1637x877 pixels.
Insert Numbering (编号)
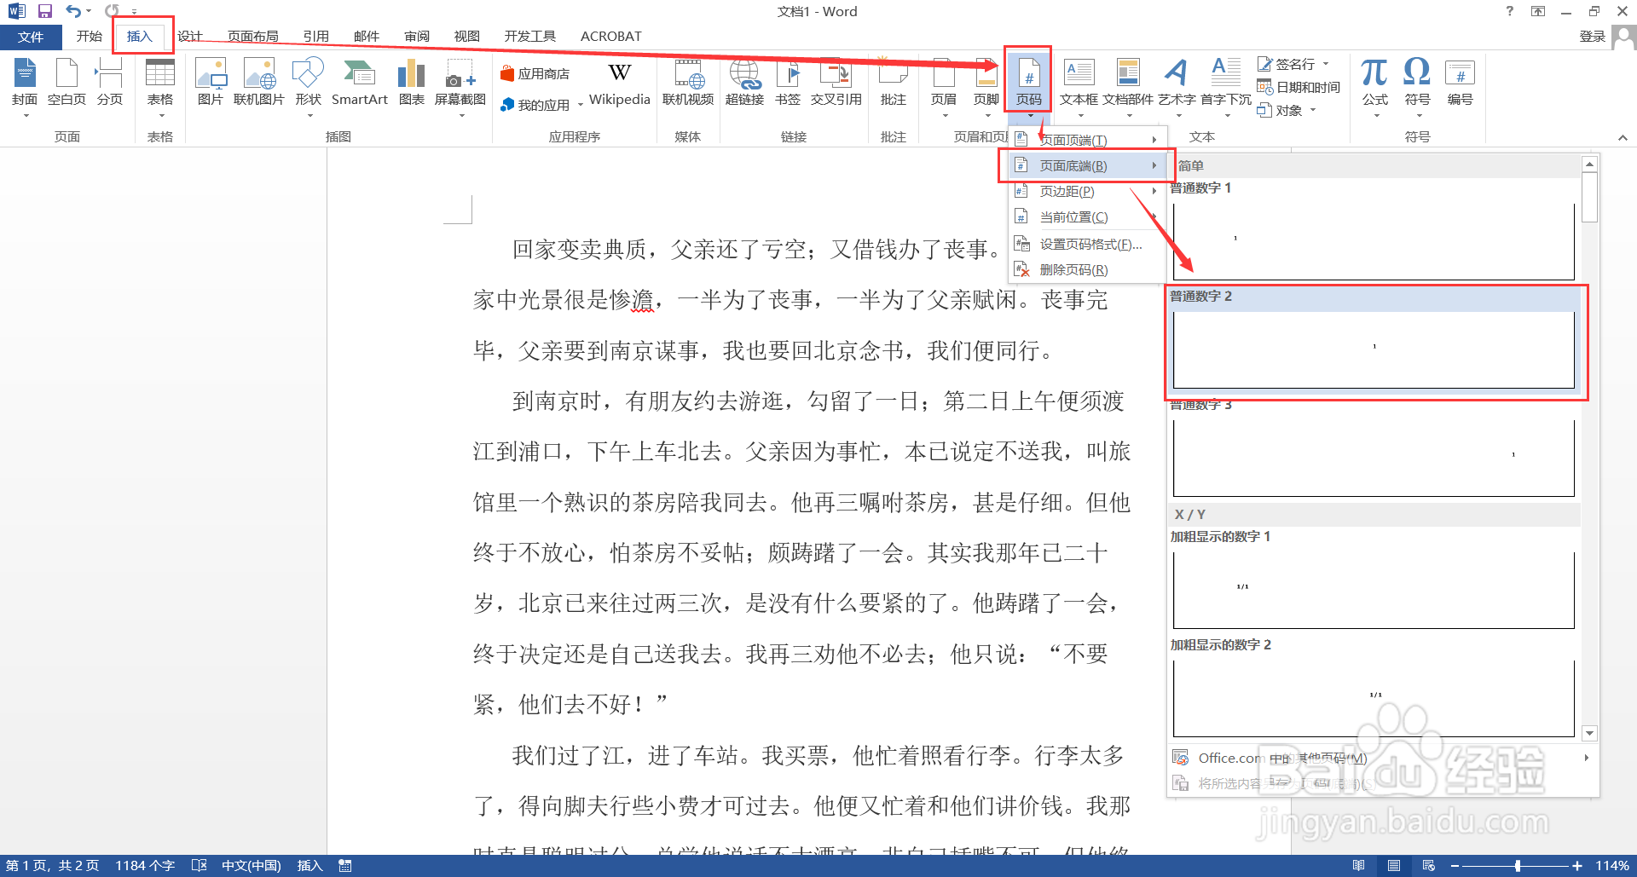click(1460, 84)
